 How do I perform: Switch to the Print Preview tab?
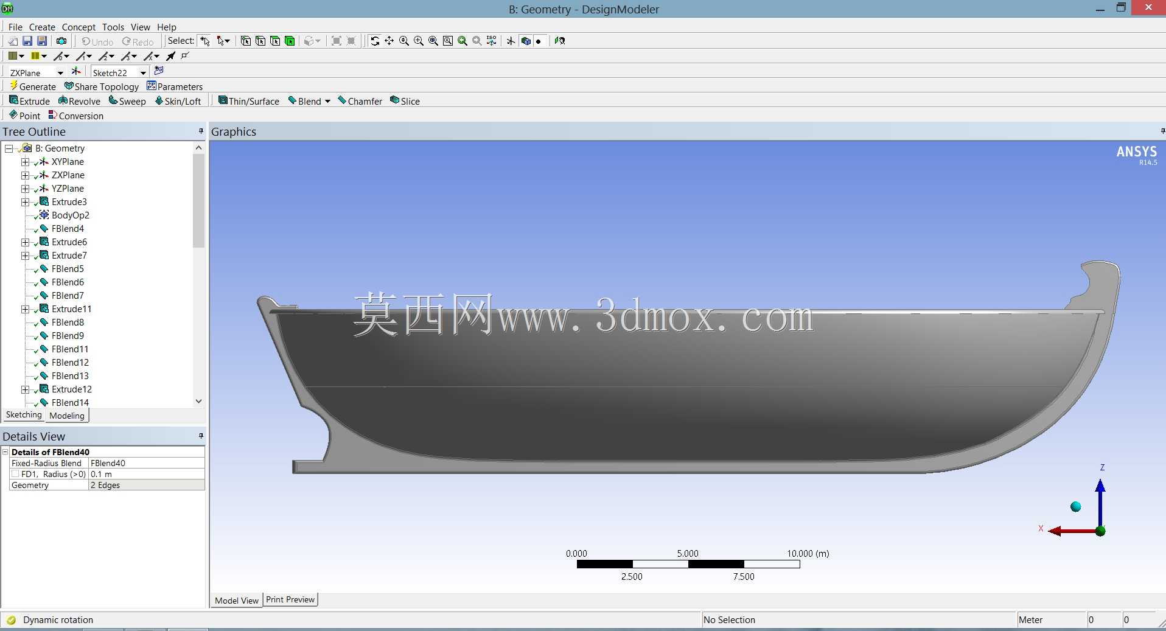[290, 600]
